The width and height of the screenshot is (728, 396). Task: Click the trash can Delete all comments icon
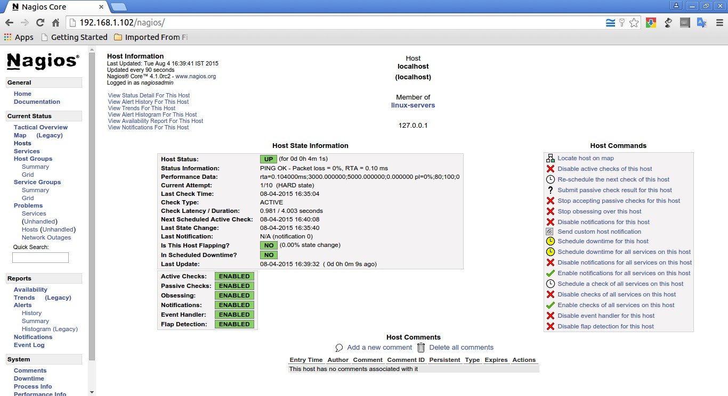tap(421, 348)
